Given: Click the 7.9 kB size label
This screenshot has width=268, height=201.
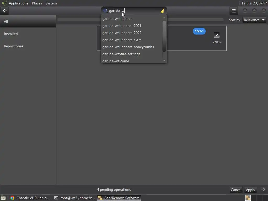Looking at the screenshot, I should [216, 42].
